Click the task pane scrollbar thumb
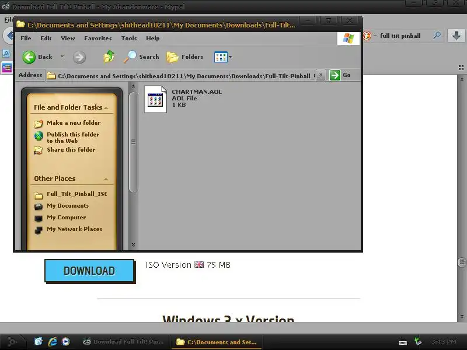The height and width of the screenshot is (350, 467). tap(134, 142)
